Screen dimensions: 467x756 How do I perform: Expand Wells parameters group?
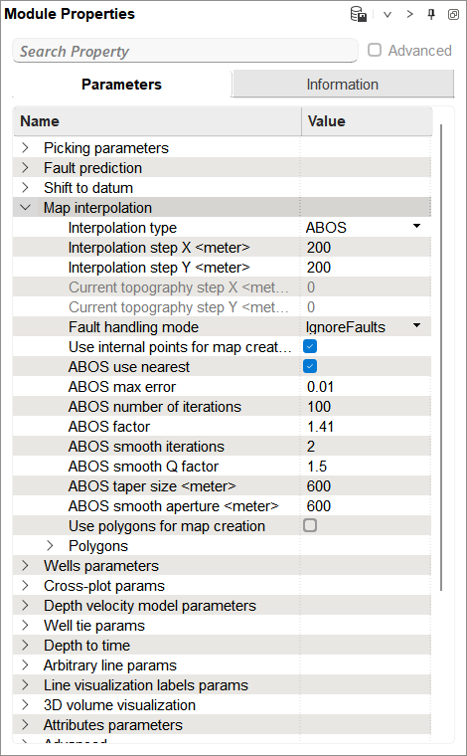[26, 566]
